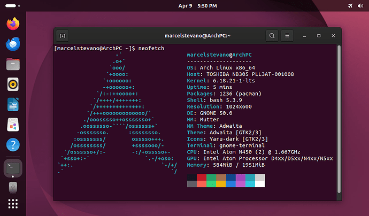Click the 'Host: TOSHIBA NB305' line
Image resolution: width=369 pixels, height=216 pixels.
240,74
